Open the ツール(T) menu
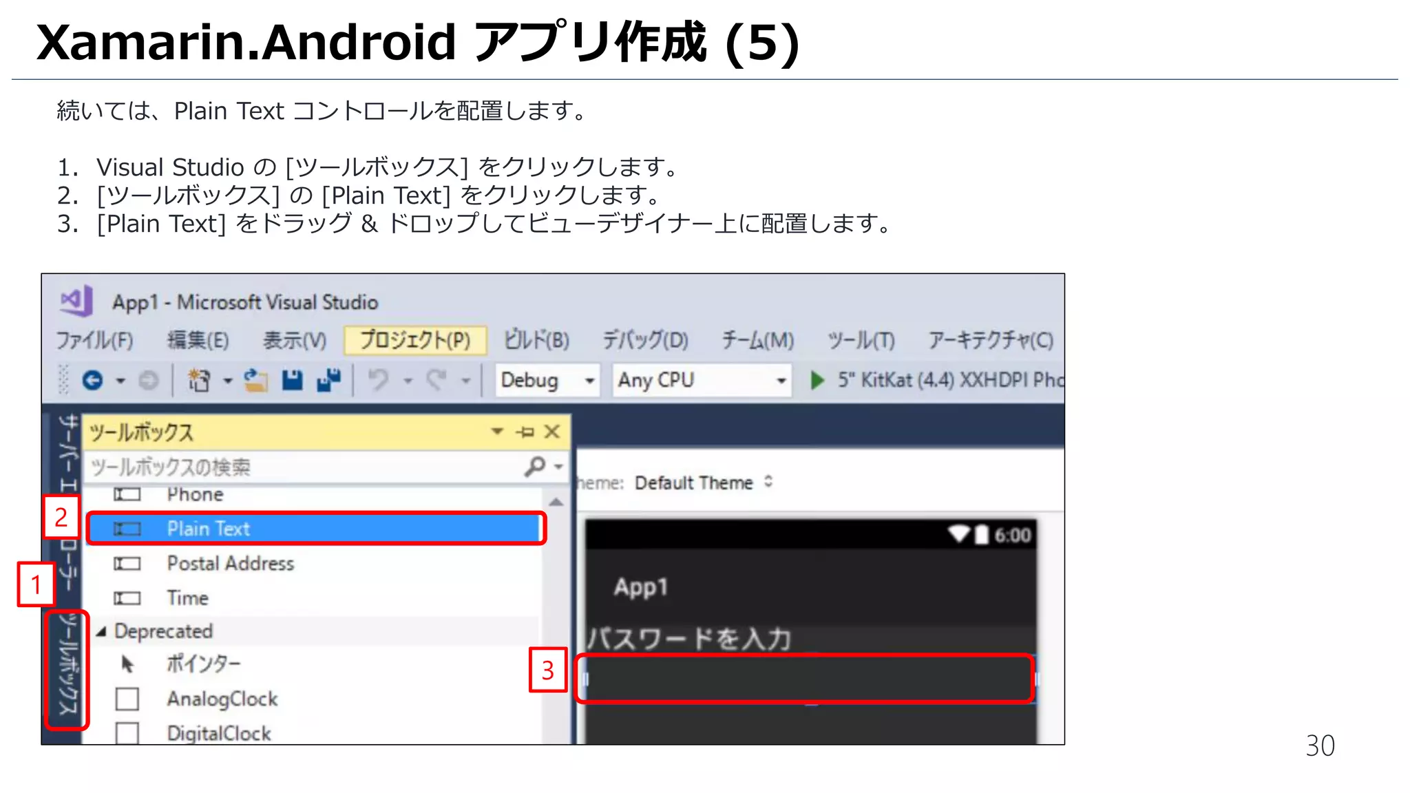The width and height of the screenshot is (1410, 793). (861, 340)
